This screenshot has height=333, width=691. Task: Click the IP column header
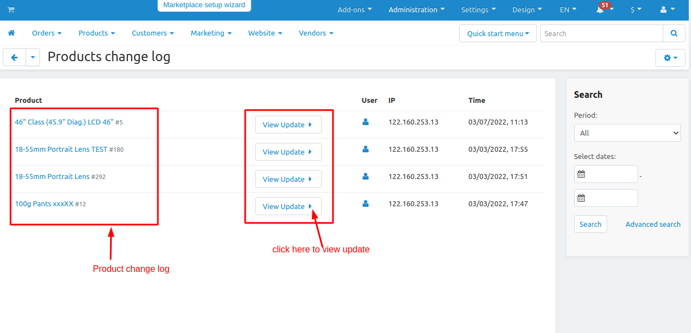pyautogui.click(x=392, y=100)
